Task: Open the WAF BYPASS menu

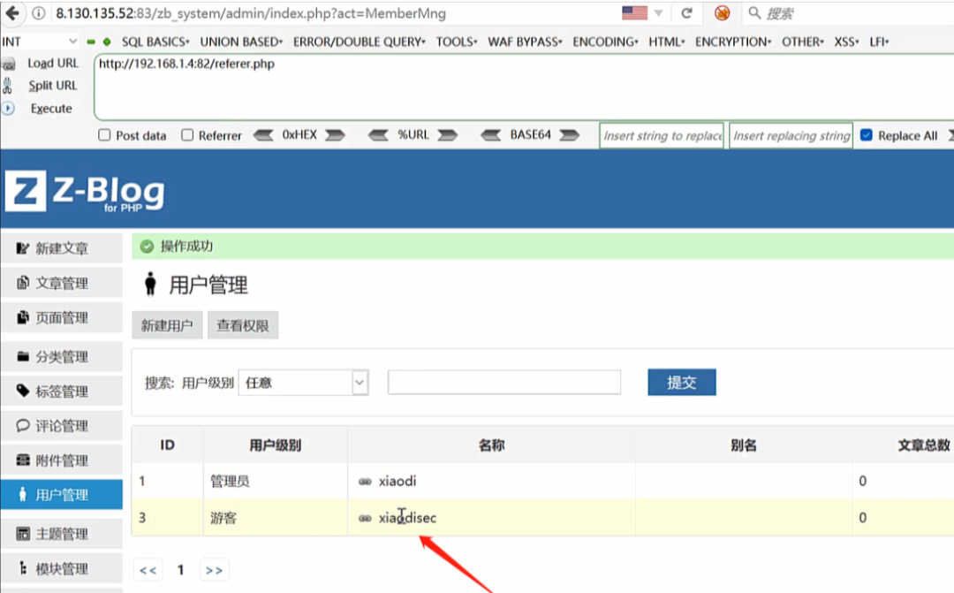Action: [x=525, y=42]
